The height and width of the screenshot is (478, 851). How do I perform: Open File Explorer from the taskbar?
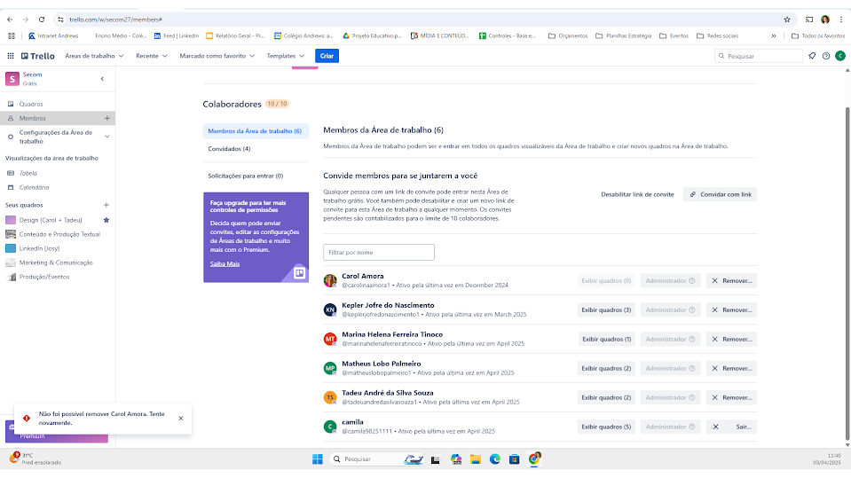point(476,459)
